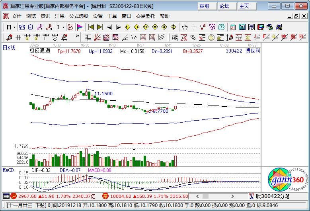Select the golden '金' circle tool
The height and width of the screenshot is (211, 310).
click(x=211, y=37)
